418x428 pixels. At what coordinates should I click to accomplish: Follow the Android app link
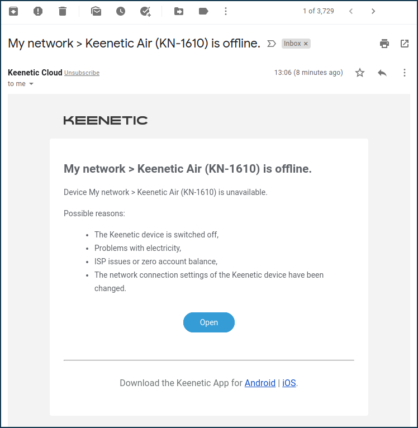pyautogui.click(x=260, y=383)
